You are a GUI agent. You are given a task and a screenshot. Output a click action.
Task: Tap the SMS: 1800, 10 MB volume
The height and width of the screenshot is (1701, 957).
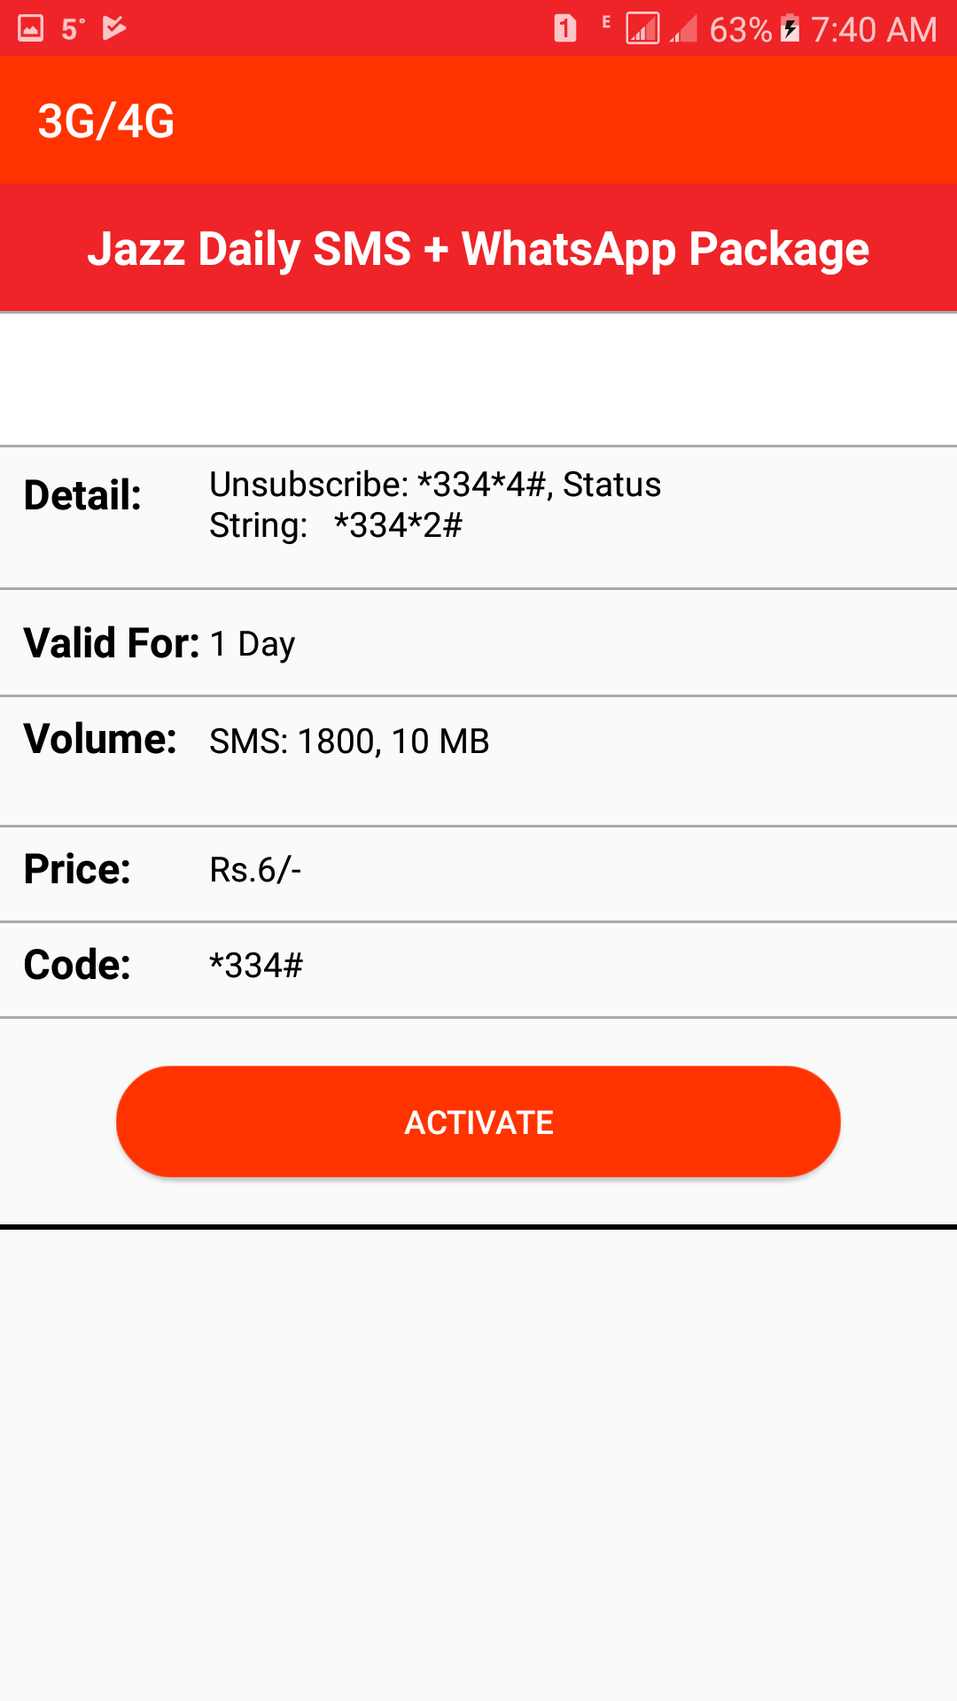pos(349,742)
